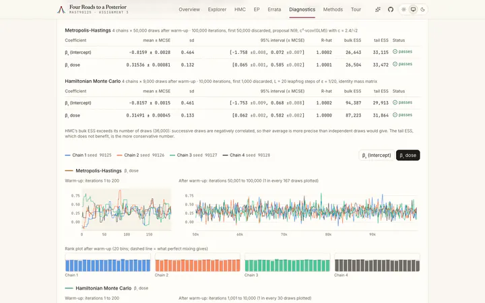Click the green Chain 3 rank plot
This screenshot has height=303, width=485.
pyautogui.click(x=287, y=263)
